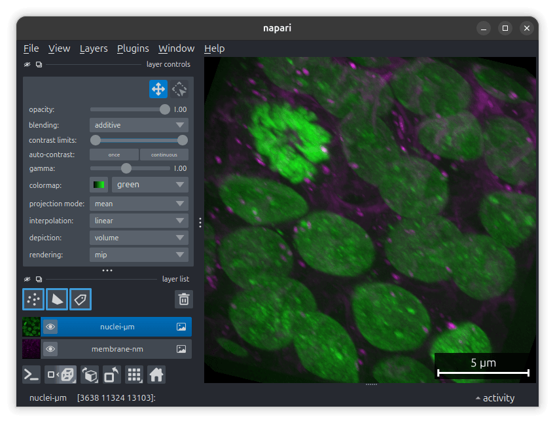Open the projection mode dropdown
The height and width of the screenshot is (423, 555).
[139, 204]
